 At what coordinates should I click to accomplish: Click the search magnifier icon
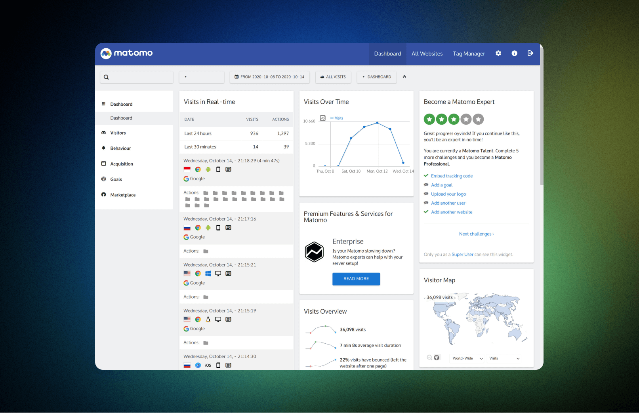click(x=106, y=77)
